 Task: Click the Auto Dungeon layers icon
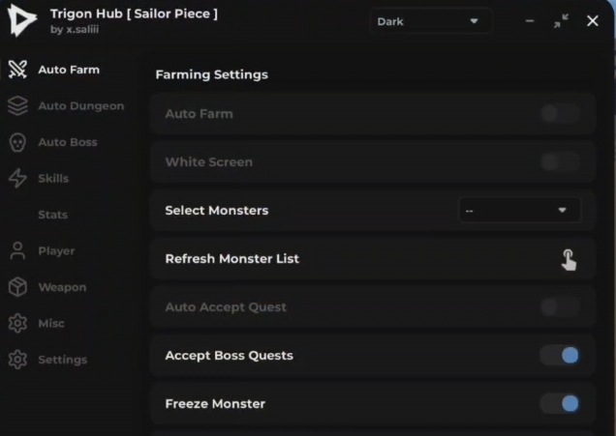17,106
